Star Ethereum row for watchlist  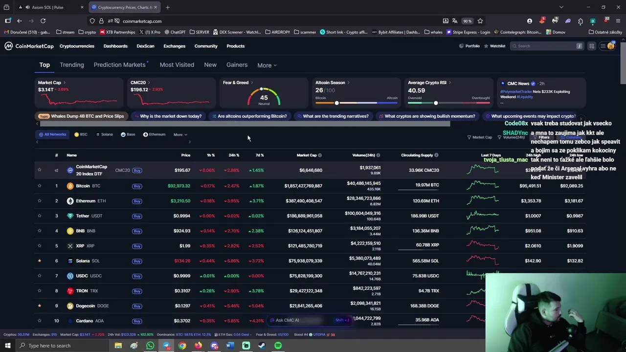[x=40, y=201]
